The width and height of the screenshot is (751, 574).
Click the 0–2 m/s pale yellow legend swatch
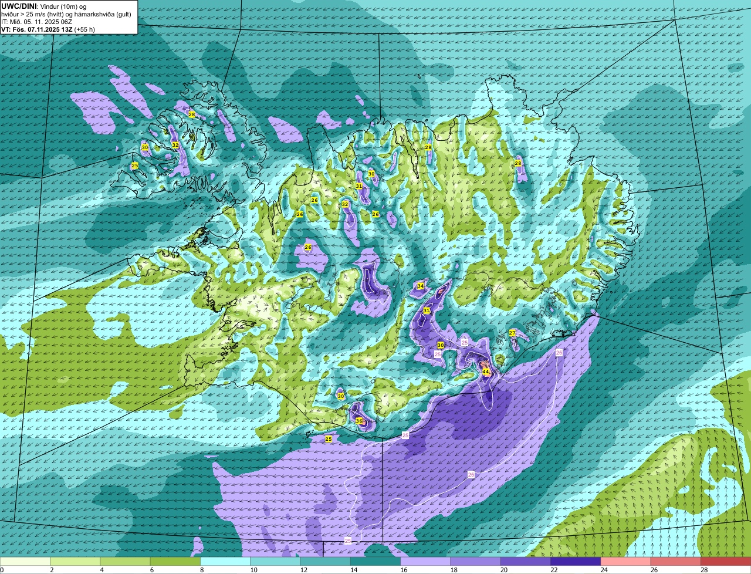[x=25, y=561]
